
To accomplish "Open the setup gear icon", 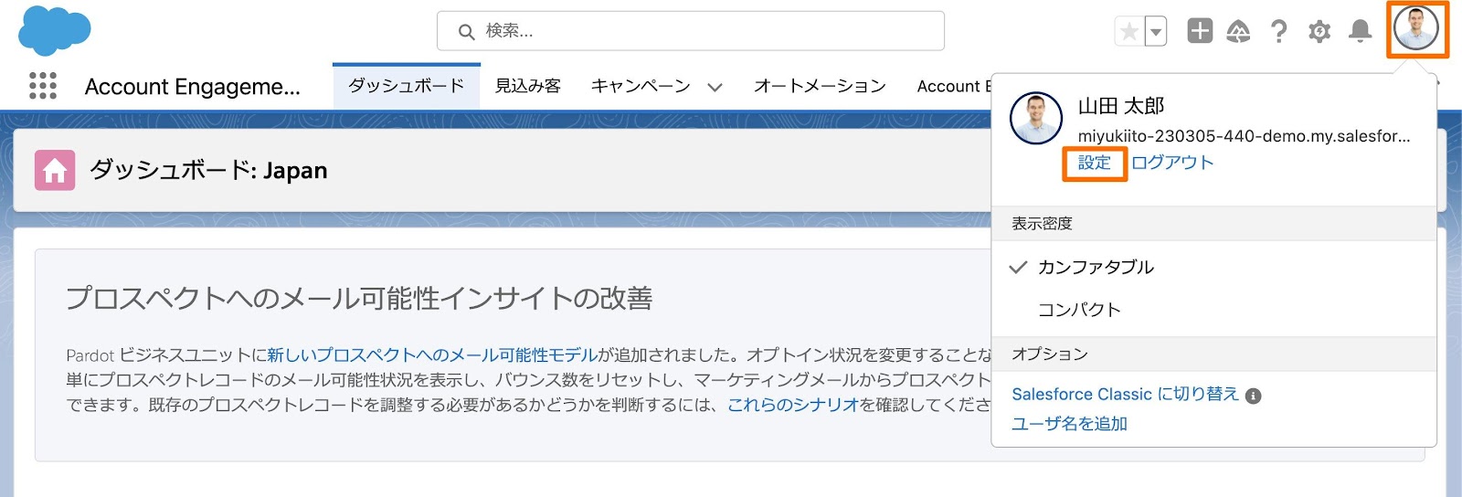I will click(x=1319, y=32).
